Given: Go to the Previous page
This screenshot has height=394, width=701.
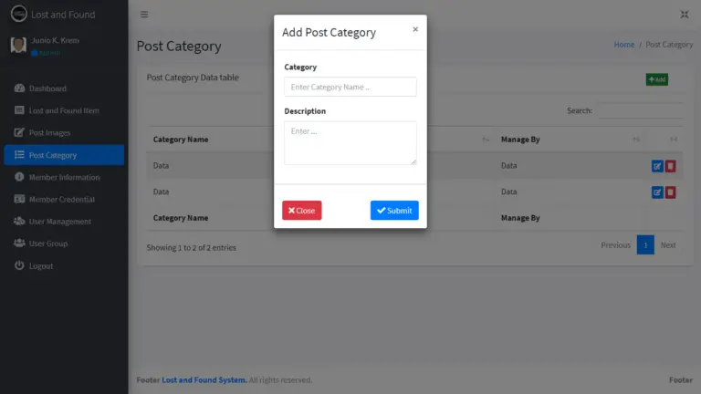Looking at the screenshot, I should tap(615, 244).
